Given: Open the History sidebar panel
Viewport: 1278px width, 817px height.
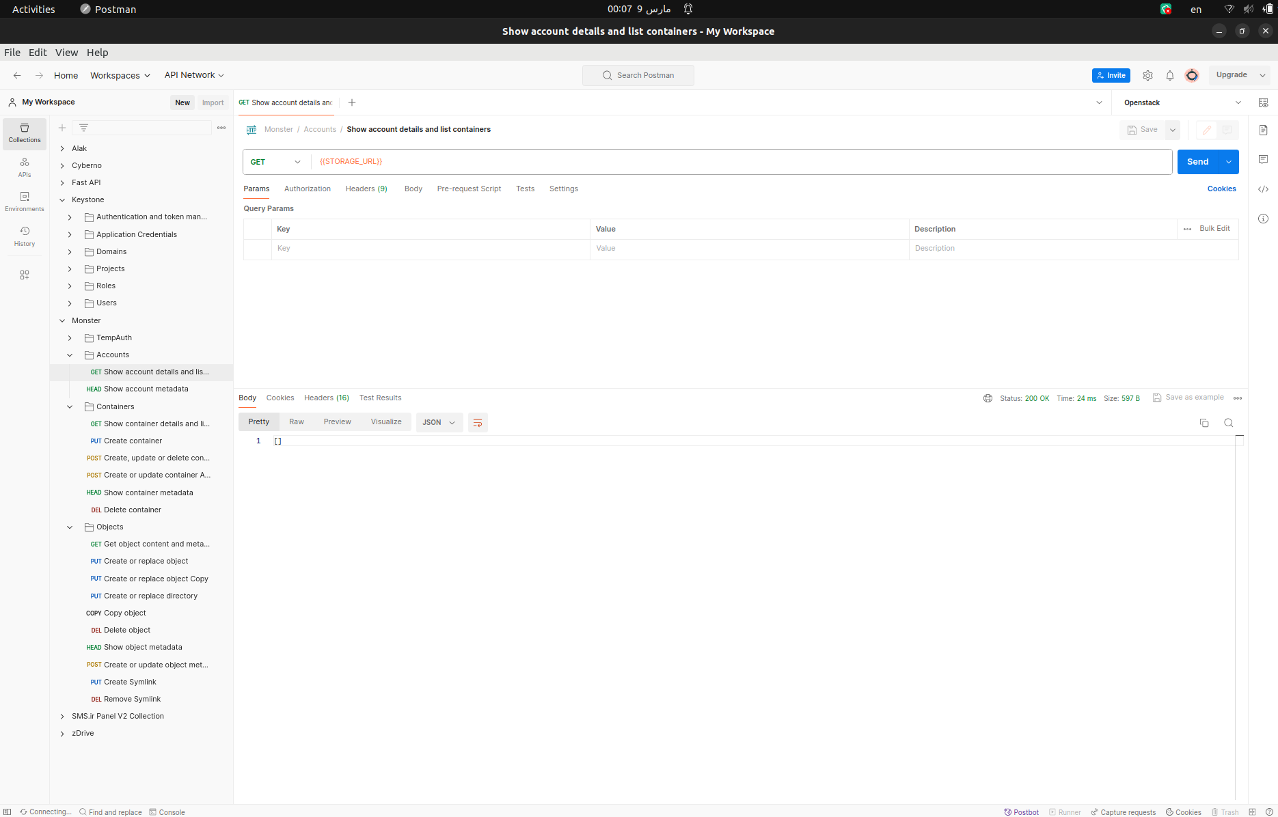Looking at the screenshot, I should (25, 236).
